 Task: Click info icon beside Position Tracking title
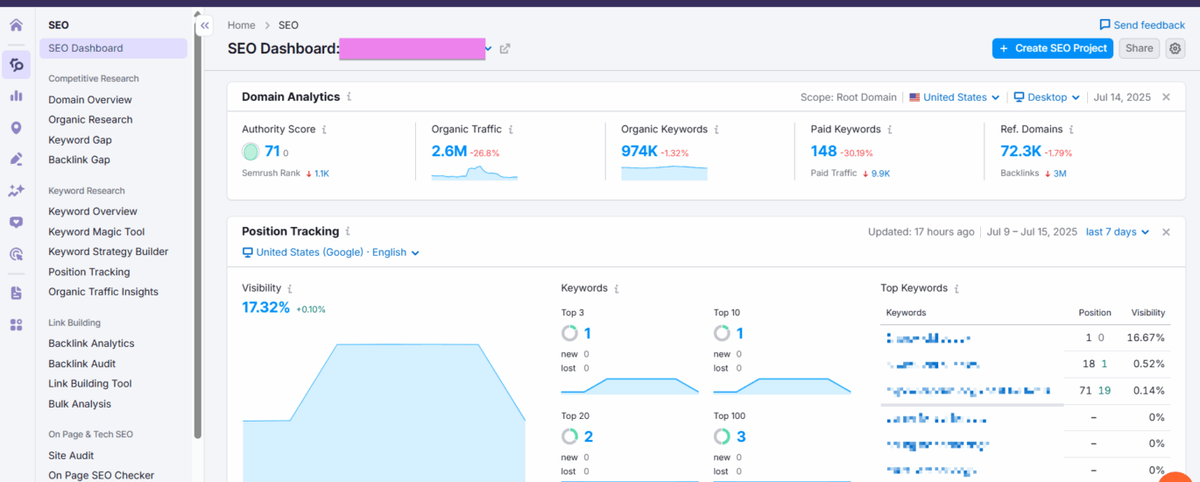pyautogui.click(x=348, y=231)
